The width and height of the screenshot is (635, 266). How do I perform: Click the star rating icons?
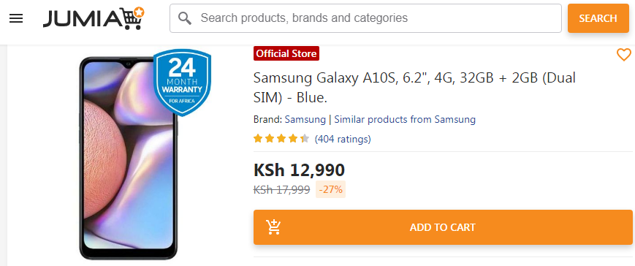[281, 139]
